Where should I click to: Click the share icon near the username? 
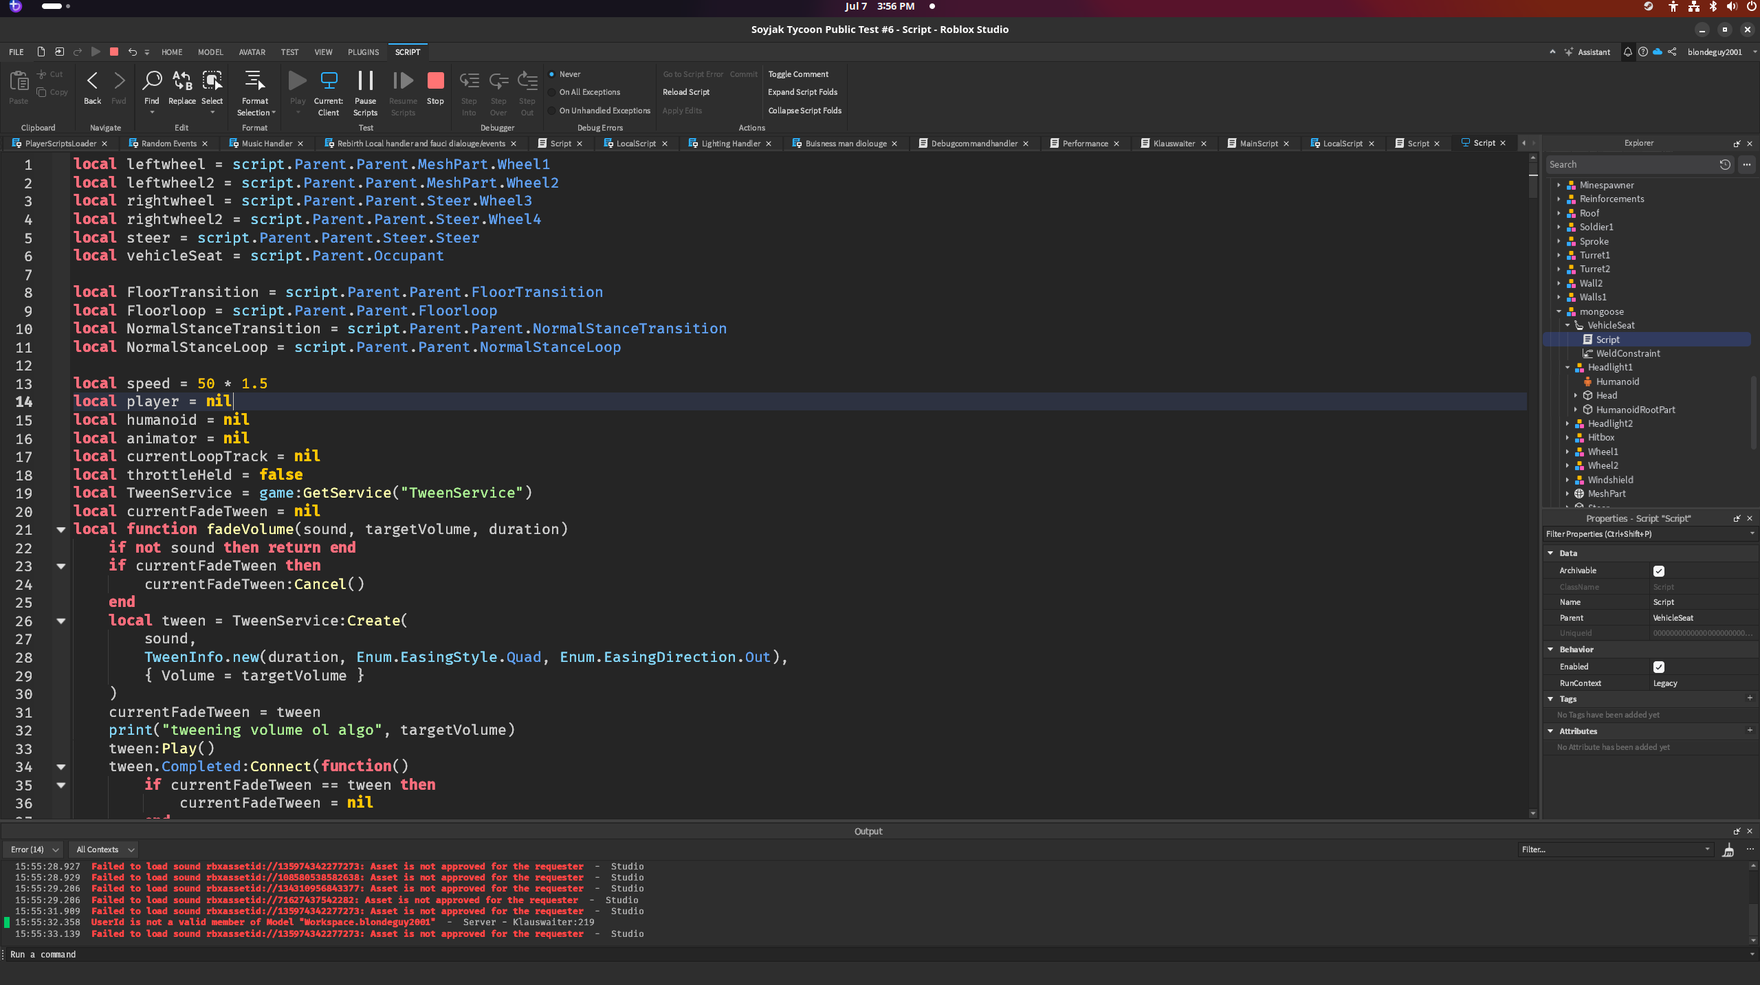1672,52
